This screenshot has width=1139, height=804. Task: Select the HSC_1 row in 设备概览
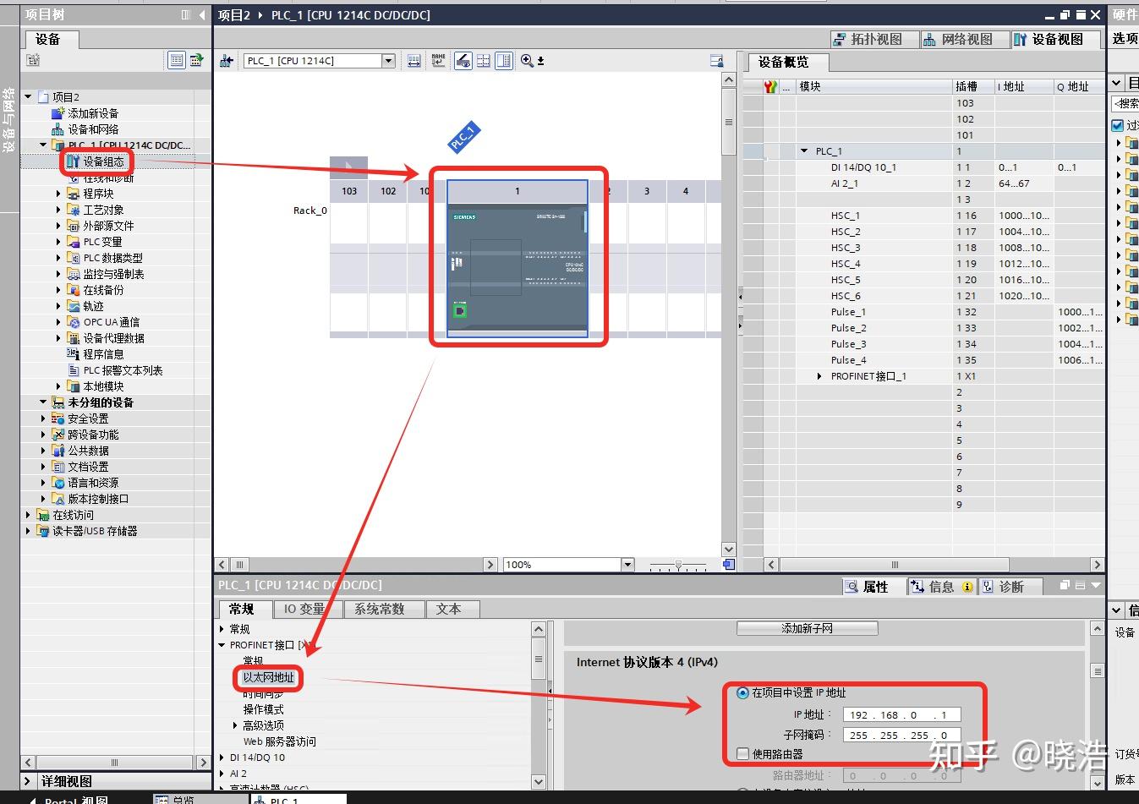click(x=923, y=216)
